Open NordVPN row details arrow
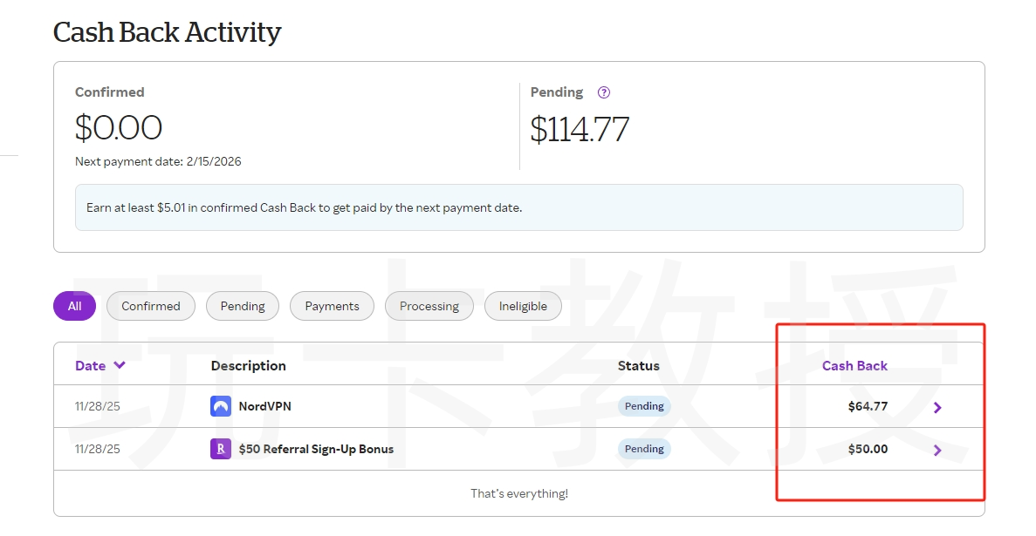 pyautogui.click(x=937, y=407)
